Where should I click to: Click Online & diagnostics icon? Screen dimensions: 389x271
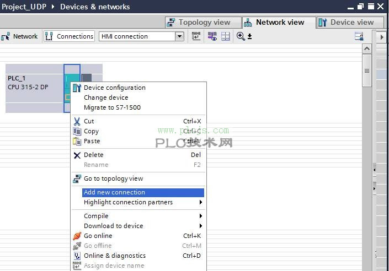point(77,256)
